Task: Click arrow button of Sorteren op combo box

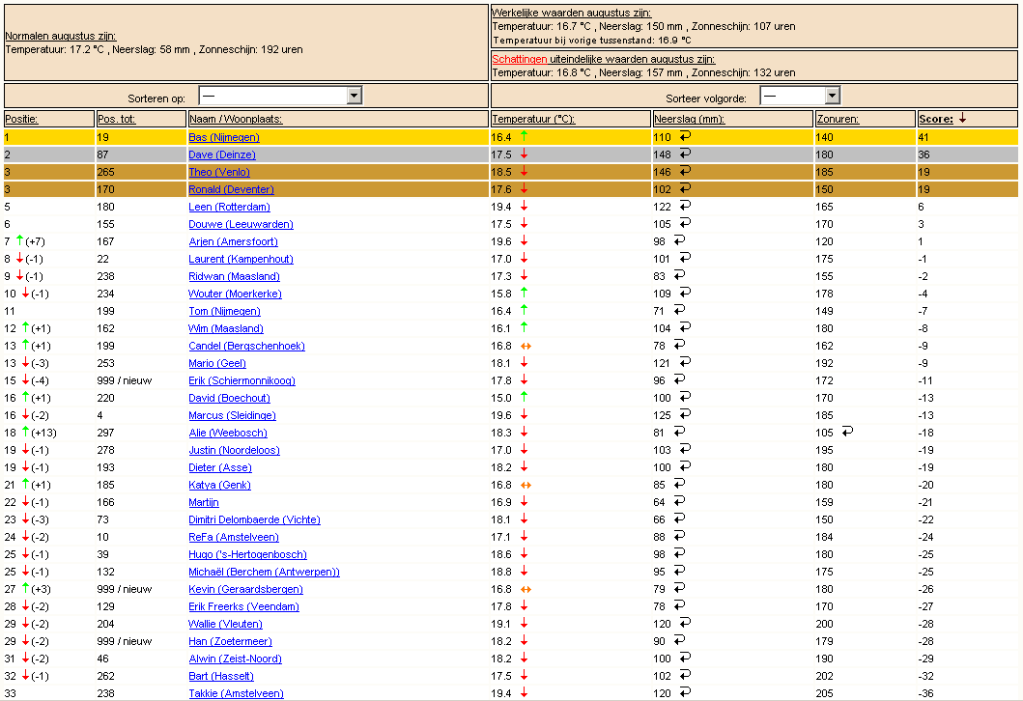Action: (x=355, y=97)
